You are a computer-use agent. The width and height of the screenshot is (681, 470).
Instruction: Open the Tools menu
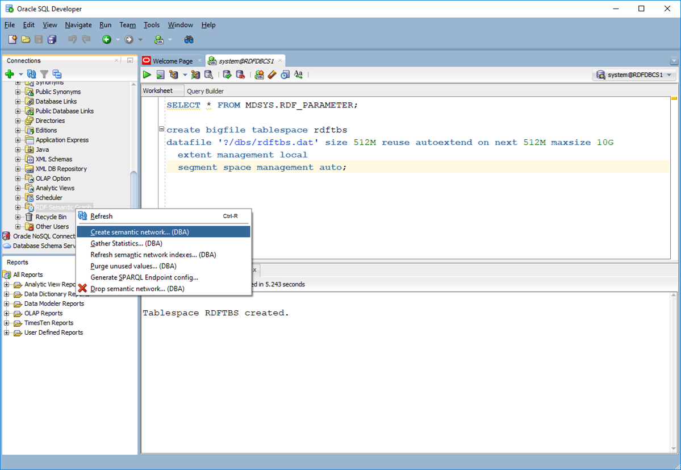click(152, 25)
